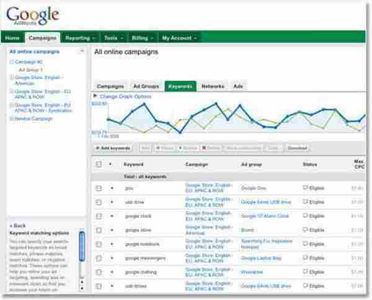
Task: Click the Eligible speech bubble for google notebook
Action: click(x=305, y=244)
